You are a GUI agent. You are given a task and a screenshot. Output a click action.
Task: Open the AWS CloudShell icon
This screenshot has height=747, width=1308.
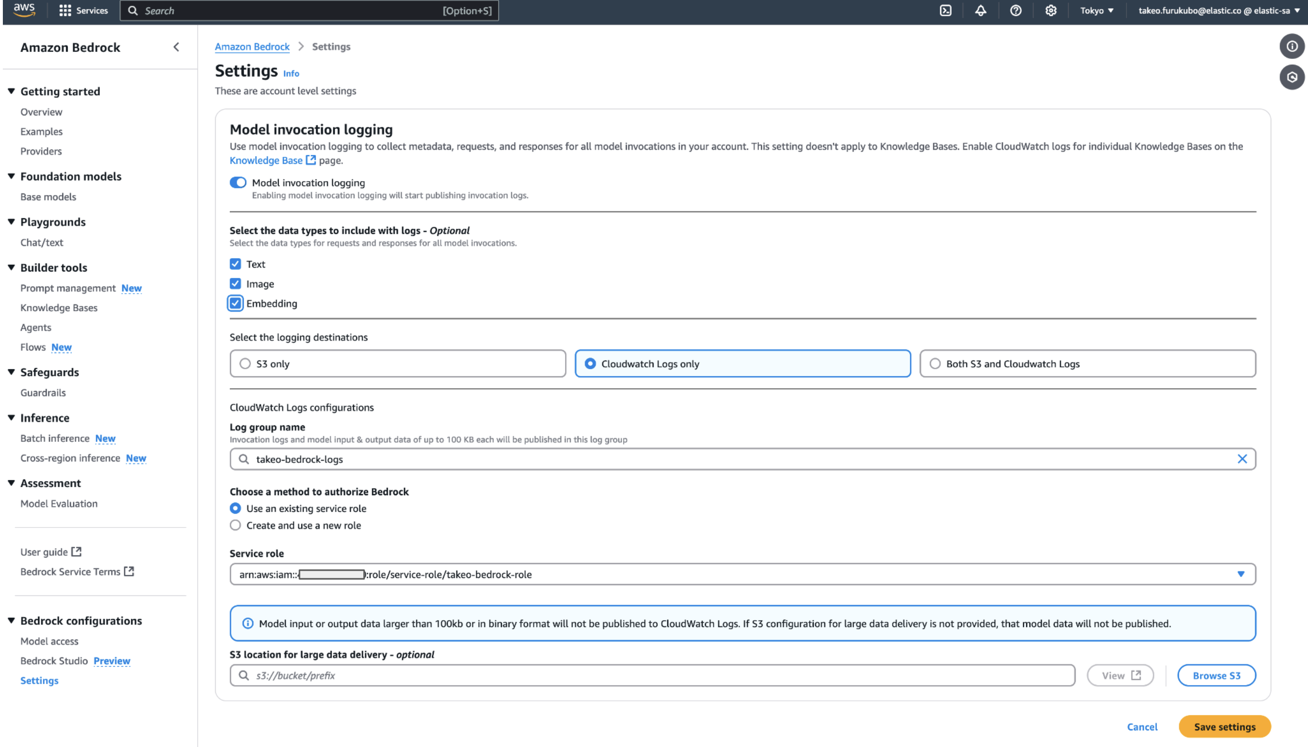[x=945, y=11]
